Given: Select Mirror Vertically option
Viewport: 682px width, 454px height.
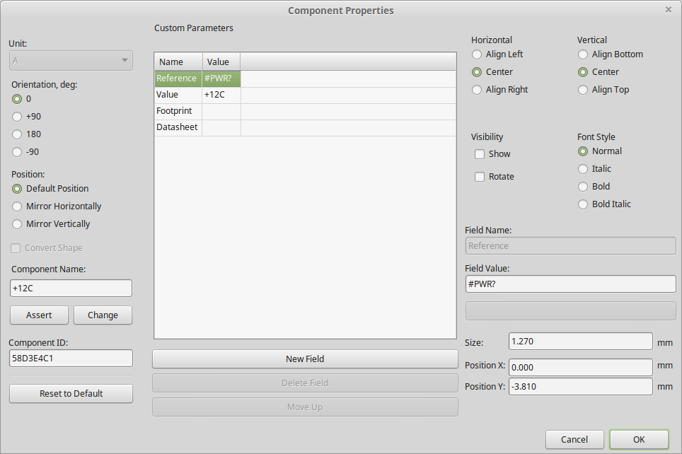Looking at the screenshot, I should coord(18,224).
